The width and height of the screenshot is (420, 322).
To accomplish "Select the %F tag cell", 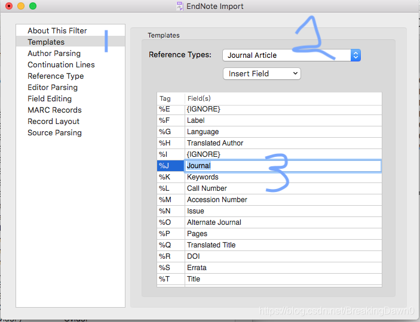I will pyautogui.click(x=171, y=120).
